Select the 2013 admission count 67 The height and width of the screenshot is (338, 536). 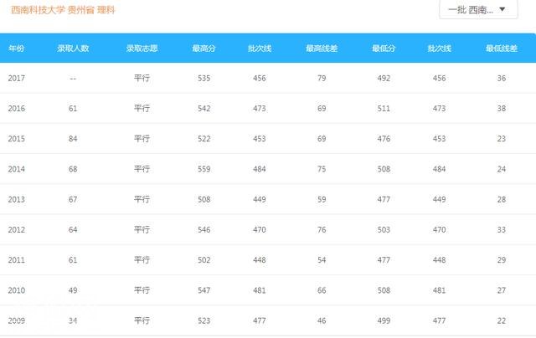(73, 199)
